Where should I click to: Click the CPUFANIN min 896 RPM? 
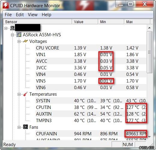tap(109, 134)
